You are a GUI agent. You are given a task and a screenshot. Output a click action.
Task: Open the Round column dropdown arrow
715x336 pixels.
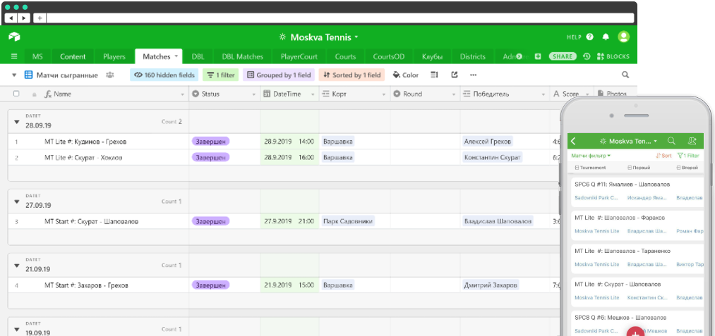(454, 94)
